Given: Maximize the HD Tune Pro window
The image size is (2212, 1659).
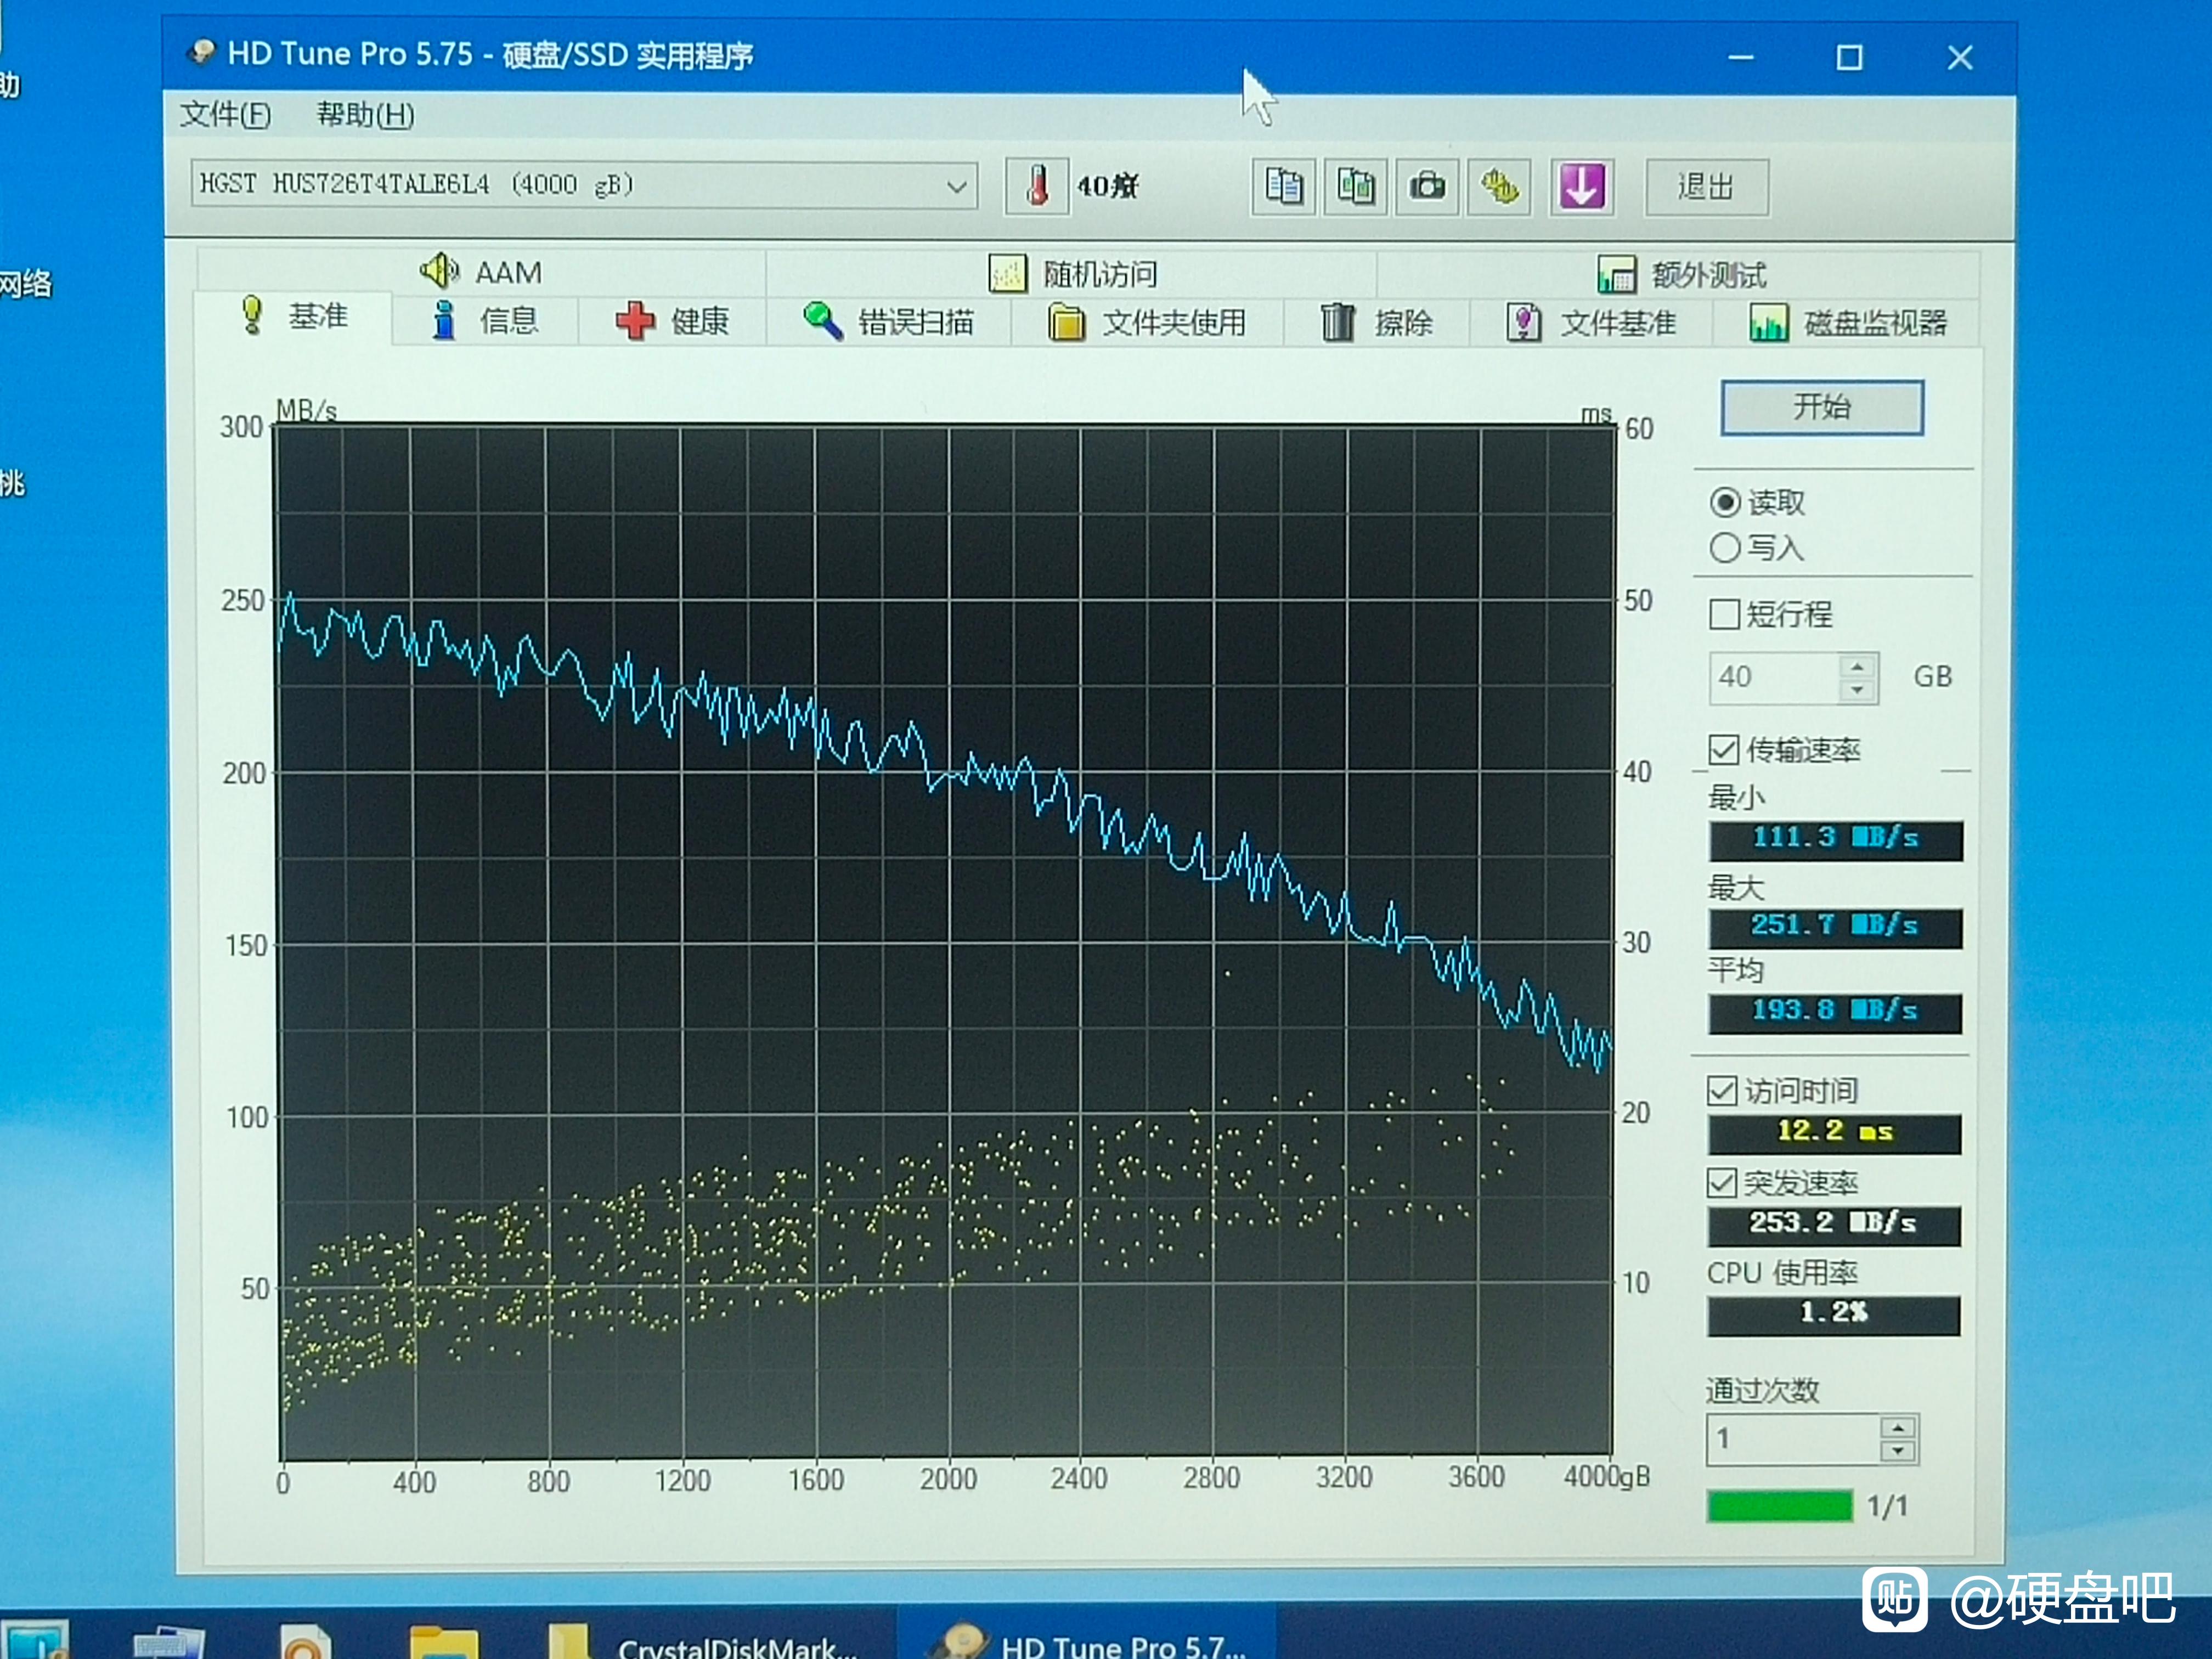Looking at the screenshot, I should tap(1850, 57).
